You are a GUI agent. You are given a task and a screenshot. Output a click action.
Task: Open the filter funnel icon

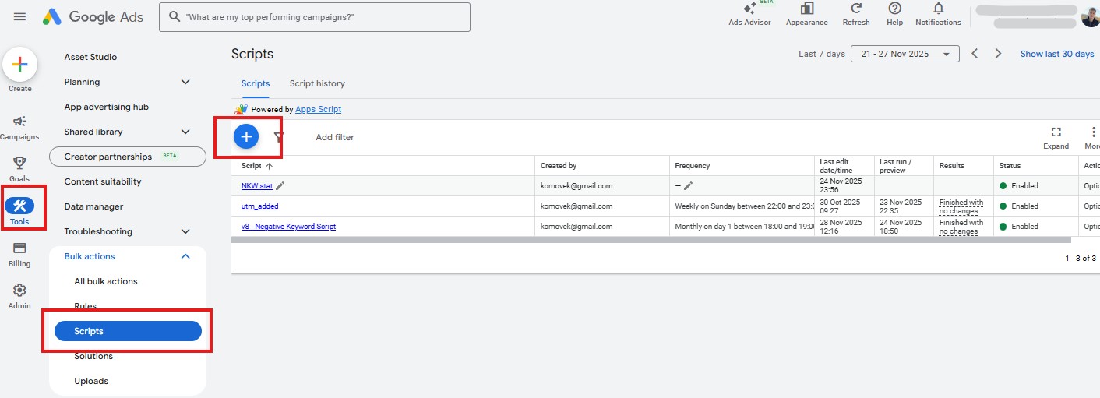(279, 137)
